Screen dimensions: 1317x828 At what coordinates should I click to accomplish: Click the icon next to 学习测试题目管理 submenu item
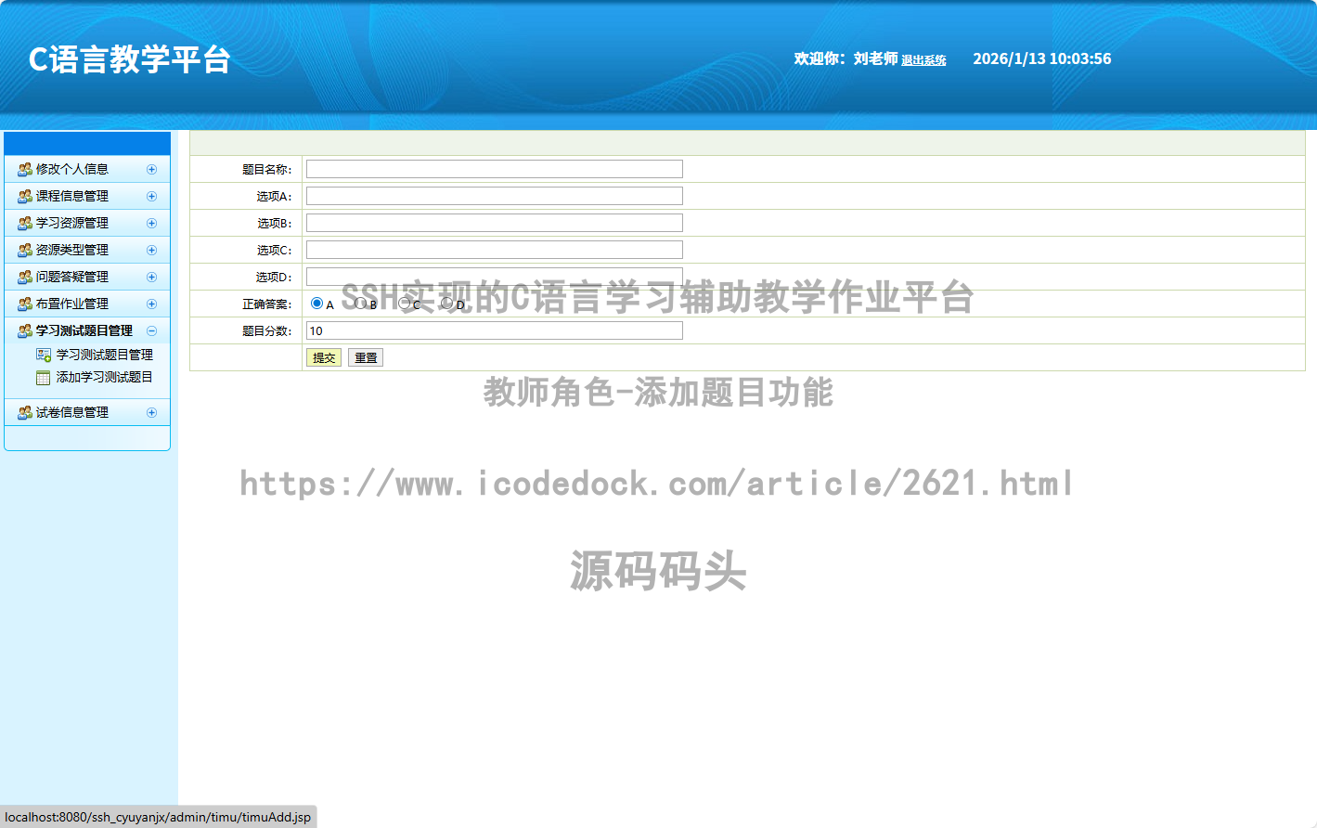coord(44,355)
